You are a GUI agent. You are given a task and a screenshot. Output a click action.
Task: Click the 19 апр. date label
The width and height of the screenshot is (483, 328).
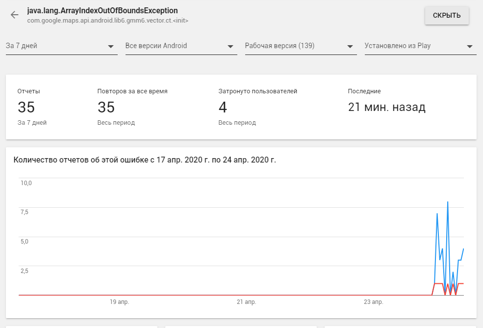(x=119, y=302)
